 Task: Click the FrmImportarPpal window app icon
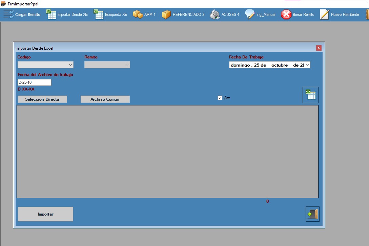3,4
